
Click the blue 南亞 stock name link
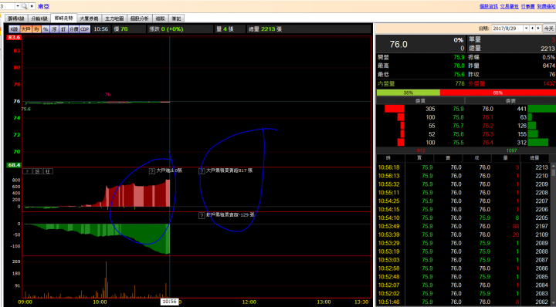coord(43,6)
